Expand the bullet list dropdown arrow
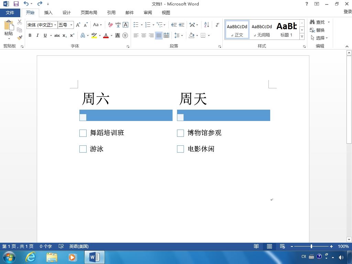 click(x=142, y=25)
